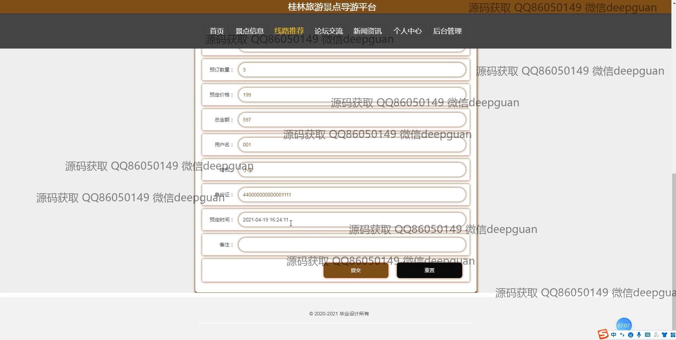This screenshot has height=340, width=676.
Task: Open the Sogou skin shirt icon
Action: pos(664,335)
